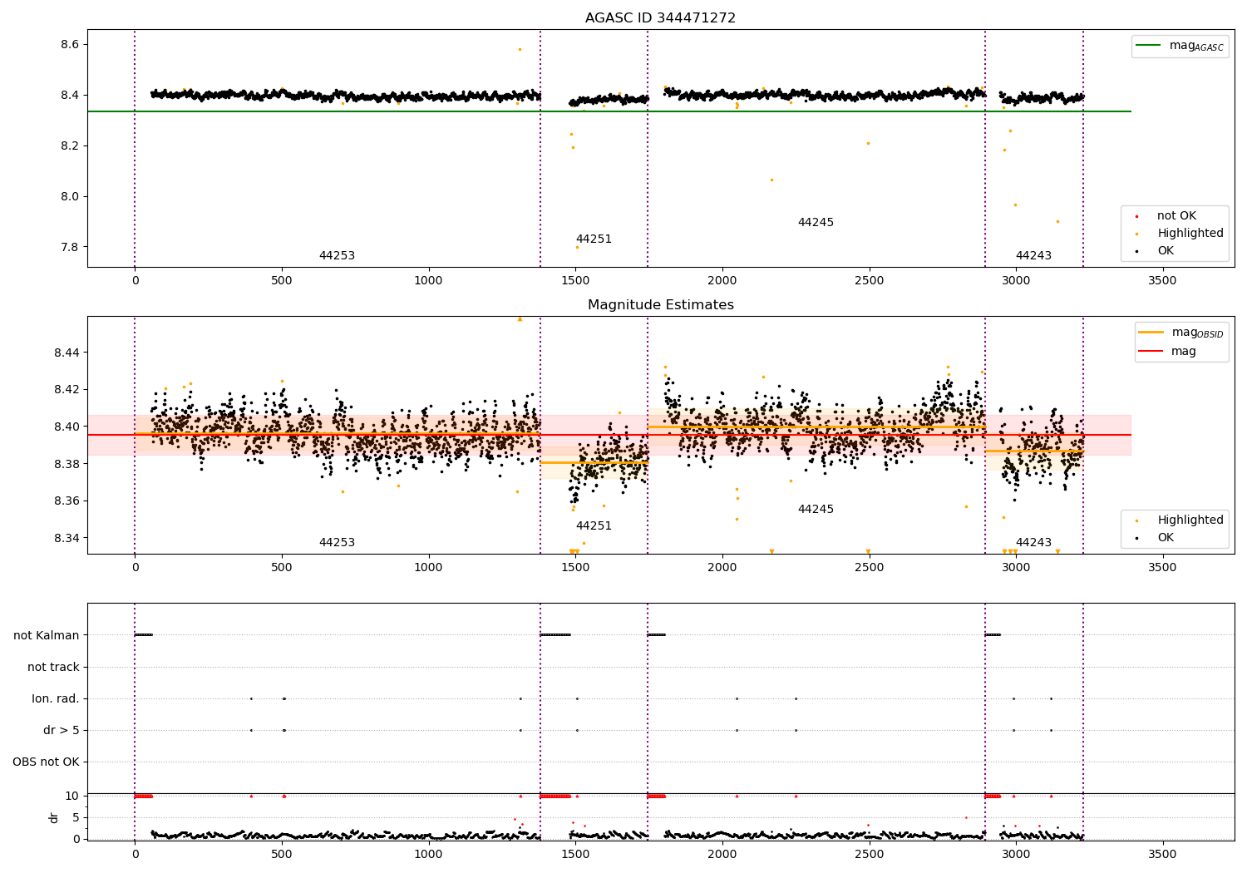Click the 'not track' row label
The image size is (1247, 873).
[53, 668]
